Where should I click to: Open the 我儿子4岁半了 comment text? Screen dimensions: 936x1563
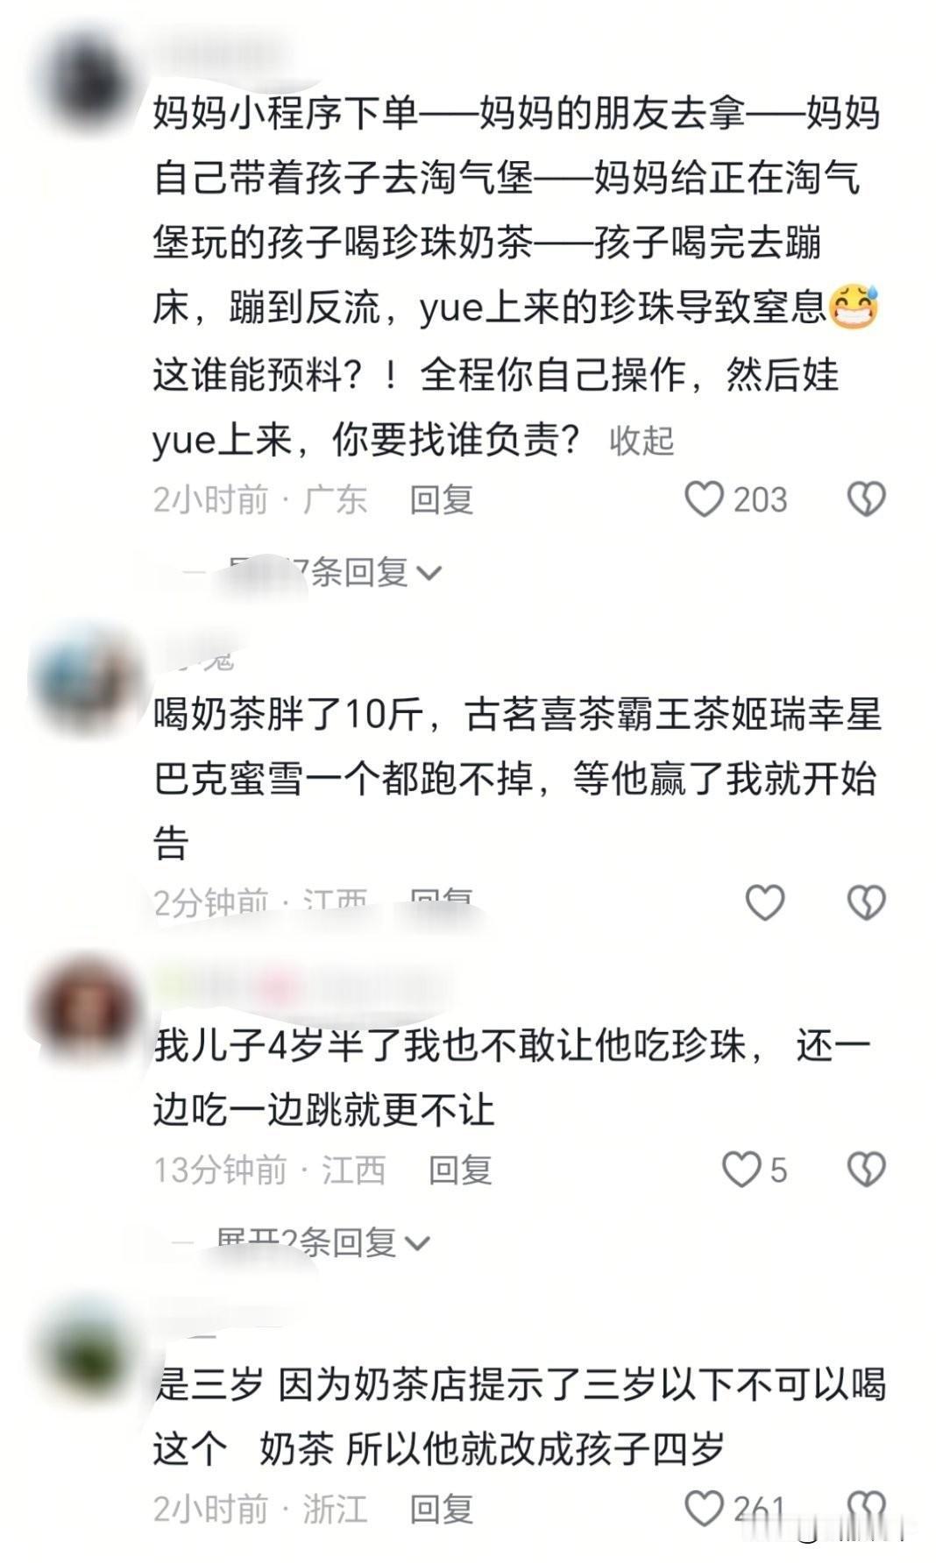click(x=512, y=1079)
